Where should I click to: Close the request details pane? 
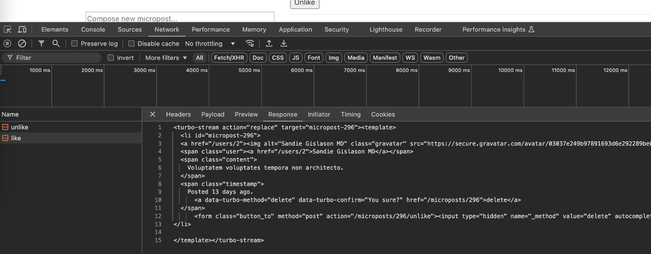152,114
